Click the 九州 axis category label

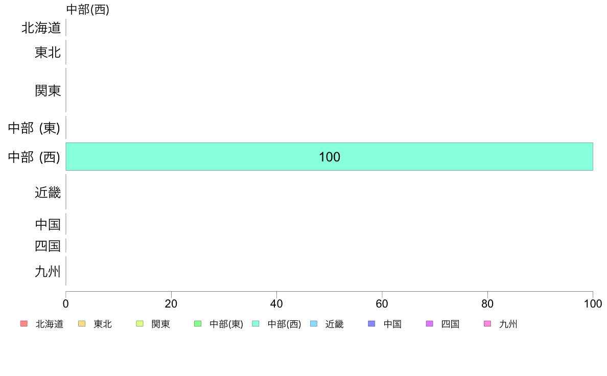[x=48, y=272]
